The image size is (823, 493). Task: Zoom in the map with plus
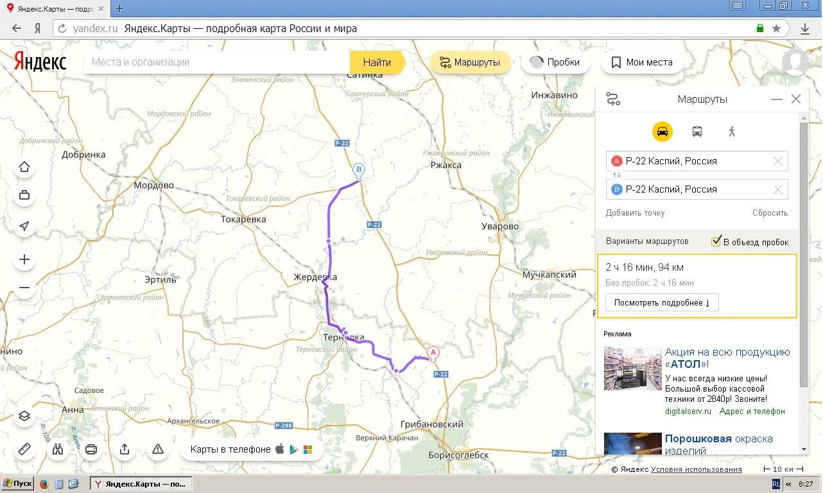click(x=24, y=259)
